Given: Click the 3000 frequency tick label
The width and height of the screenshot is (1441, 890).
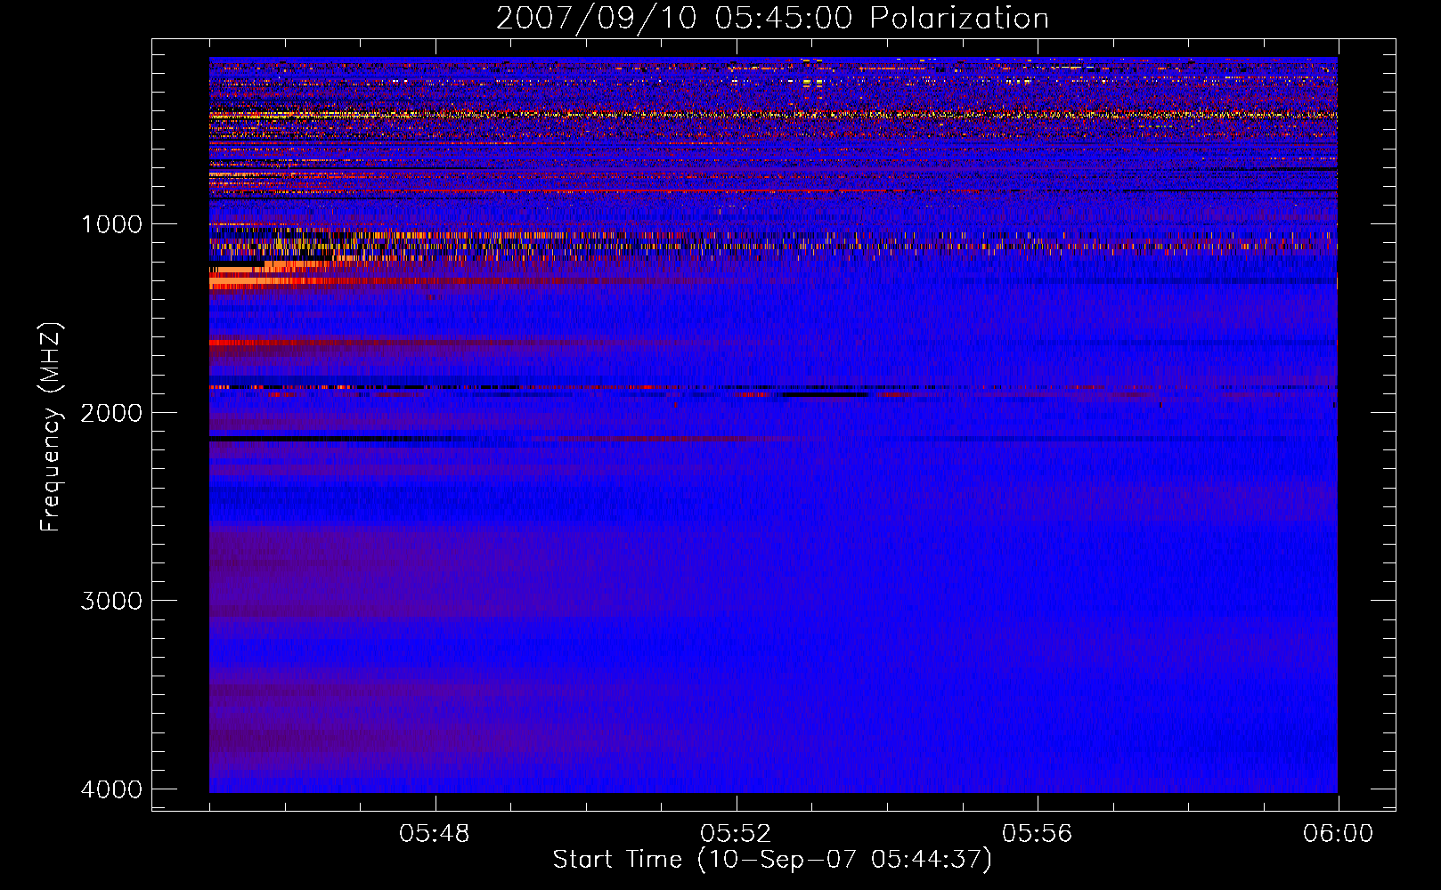Looking at the screenshot, I should 111,601.
